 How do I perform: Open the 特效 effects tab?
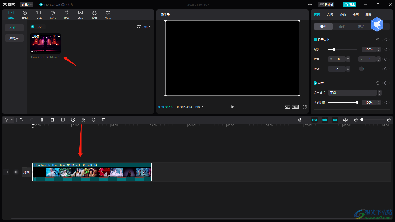pos(67,15)
